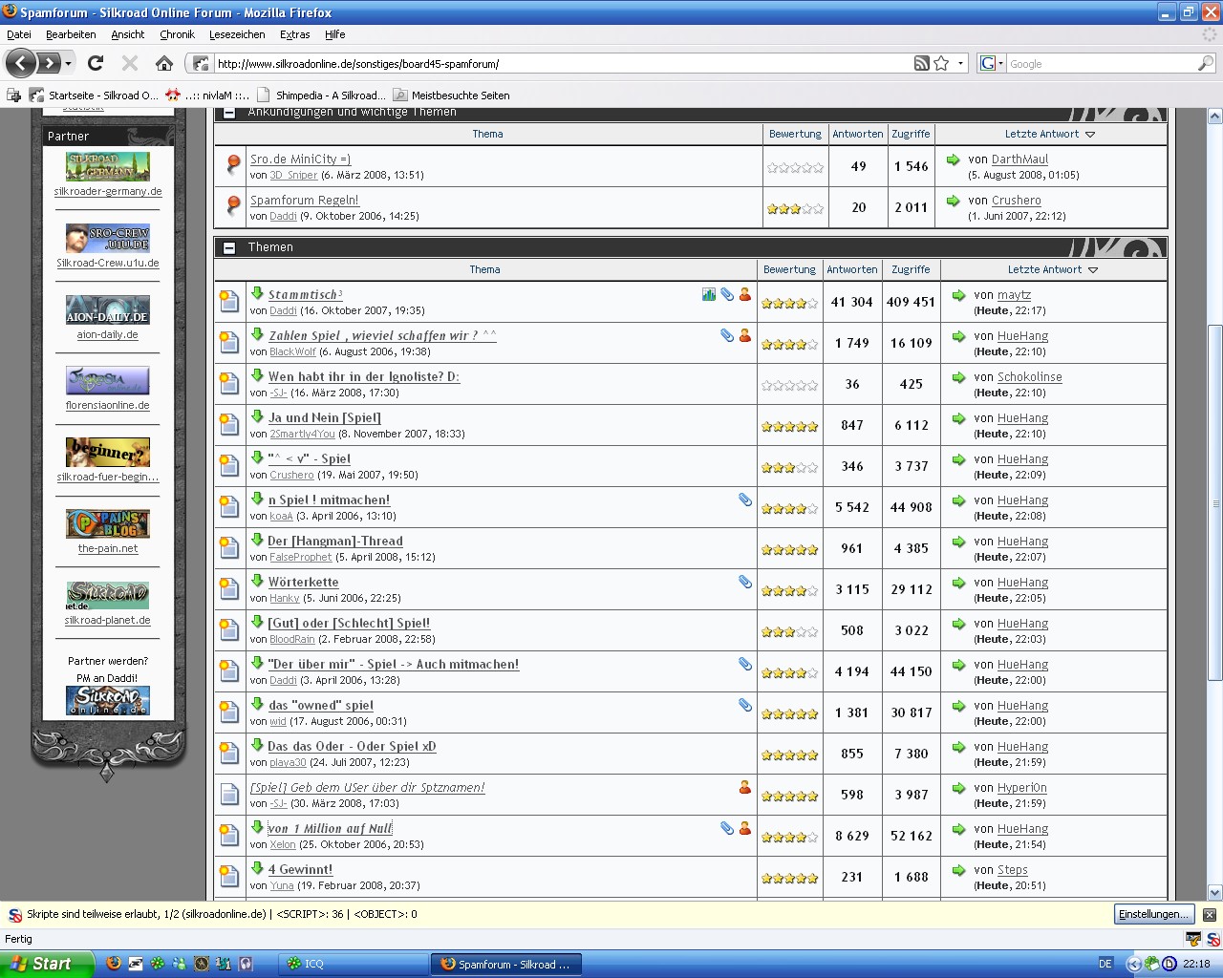Screen dimensions: 1223x978
Task: Click poll icon on Stammtisch thread row
Action: pos(708,294)
